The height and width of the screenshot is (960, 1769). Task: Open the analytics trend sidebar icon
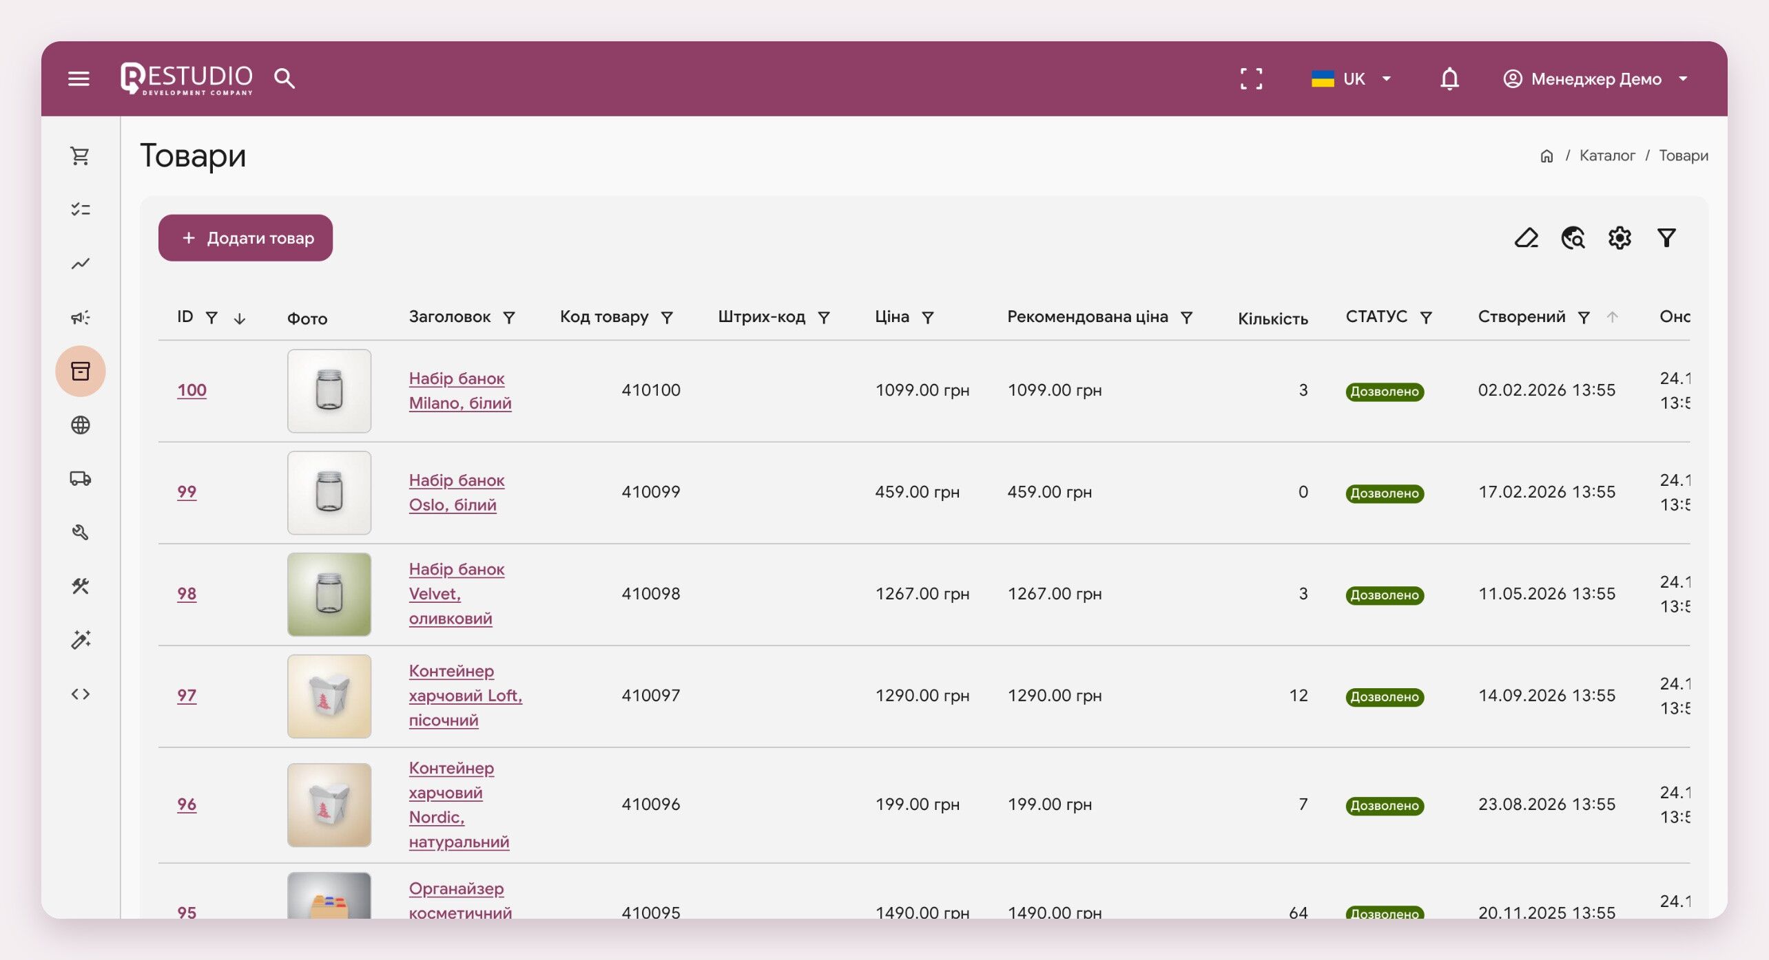pos(81,264)
